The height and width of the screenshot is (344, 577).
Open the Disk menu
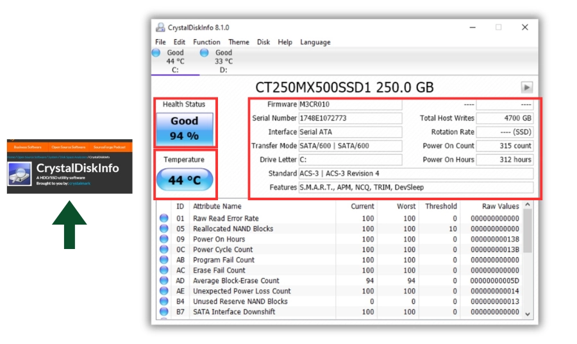pos(263,42)
